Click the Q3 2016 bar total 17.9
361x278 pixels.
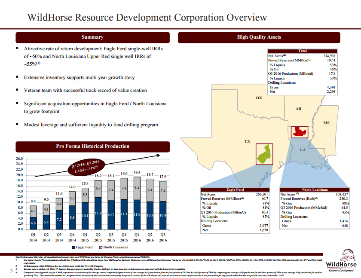point(163,177)
